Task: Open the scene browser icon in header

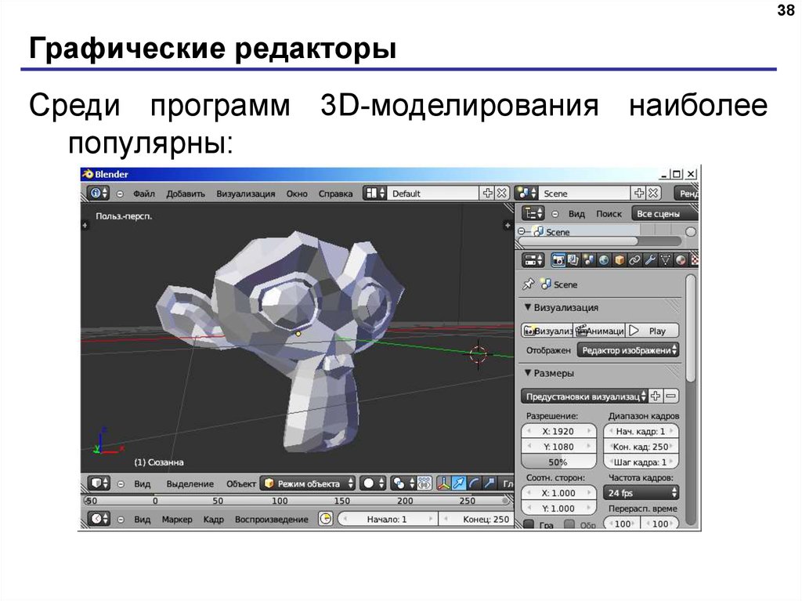Action: click(x=527, y=193)
